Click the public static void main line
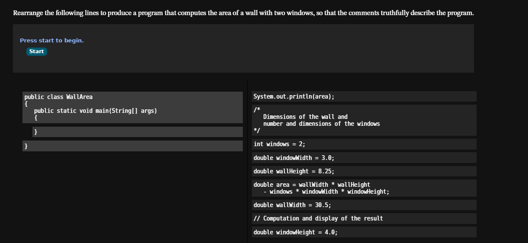The width and height of the screenshot is (528, 243). pyautogui.click(x=95, y=111)
